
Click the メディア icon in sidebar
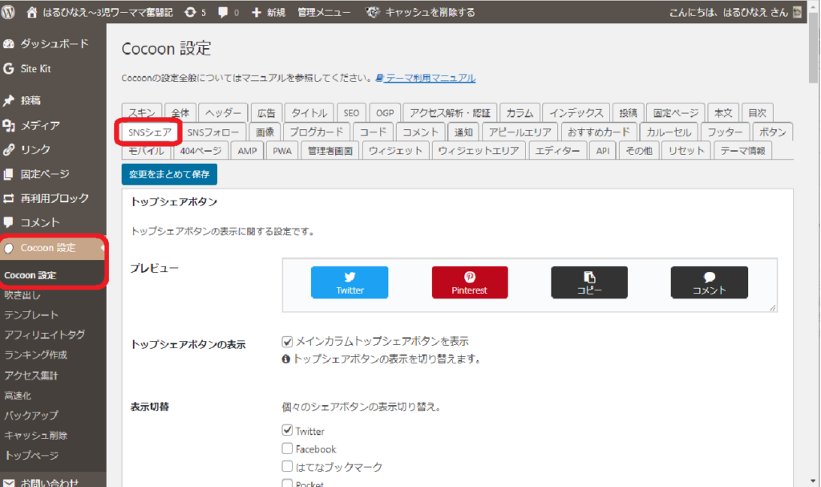[x=8, y=125]
